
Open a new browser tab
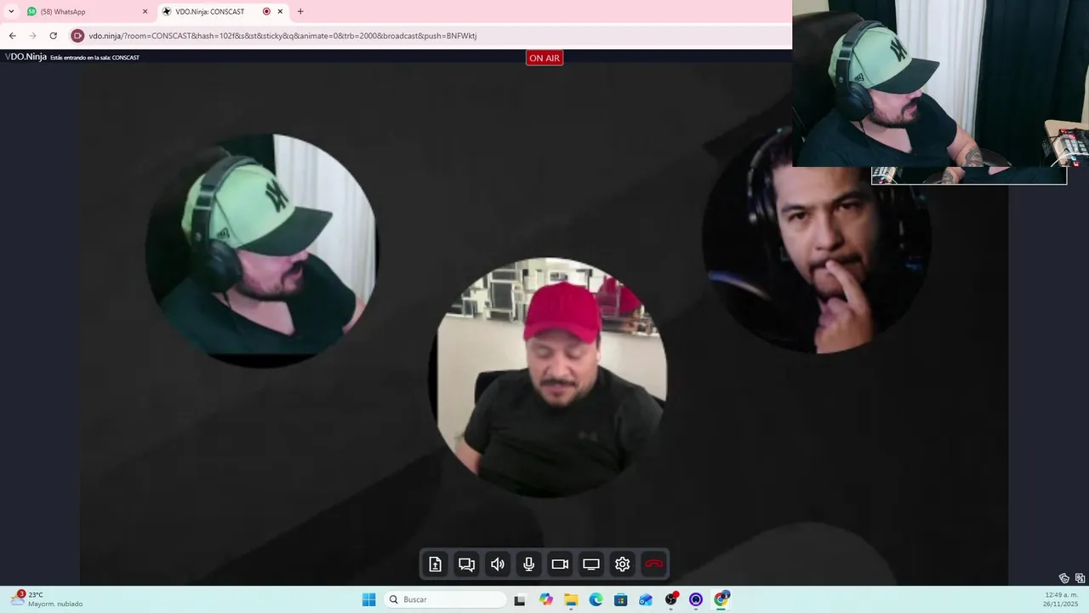300,12
